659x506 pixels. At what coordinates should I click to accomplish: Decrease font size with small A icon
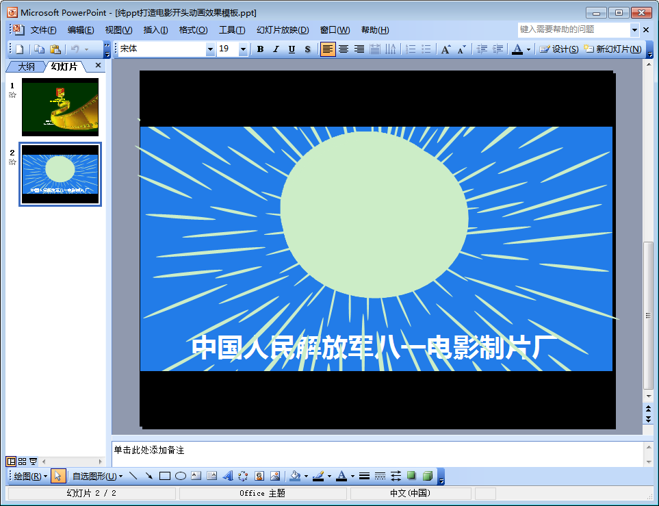(x=461, y=49)
